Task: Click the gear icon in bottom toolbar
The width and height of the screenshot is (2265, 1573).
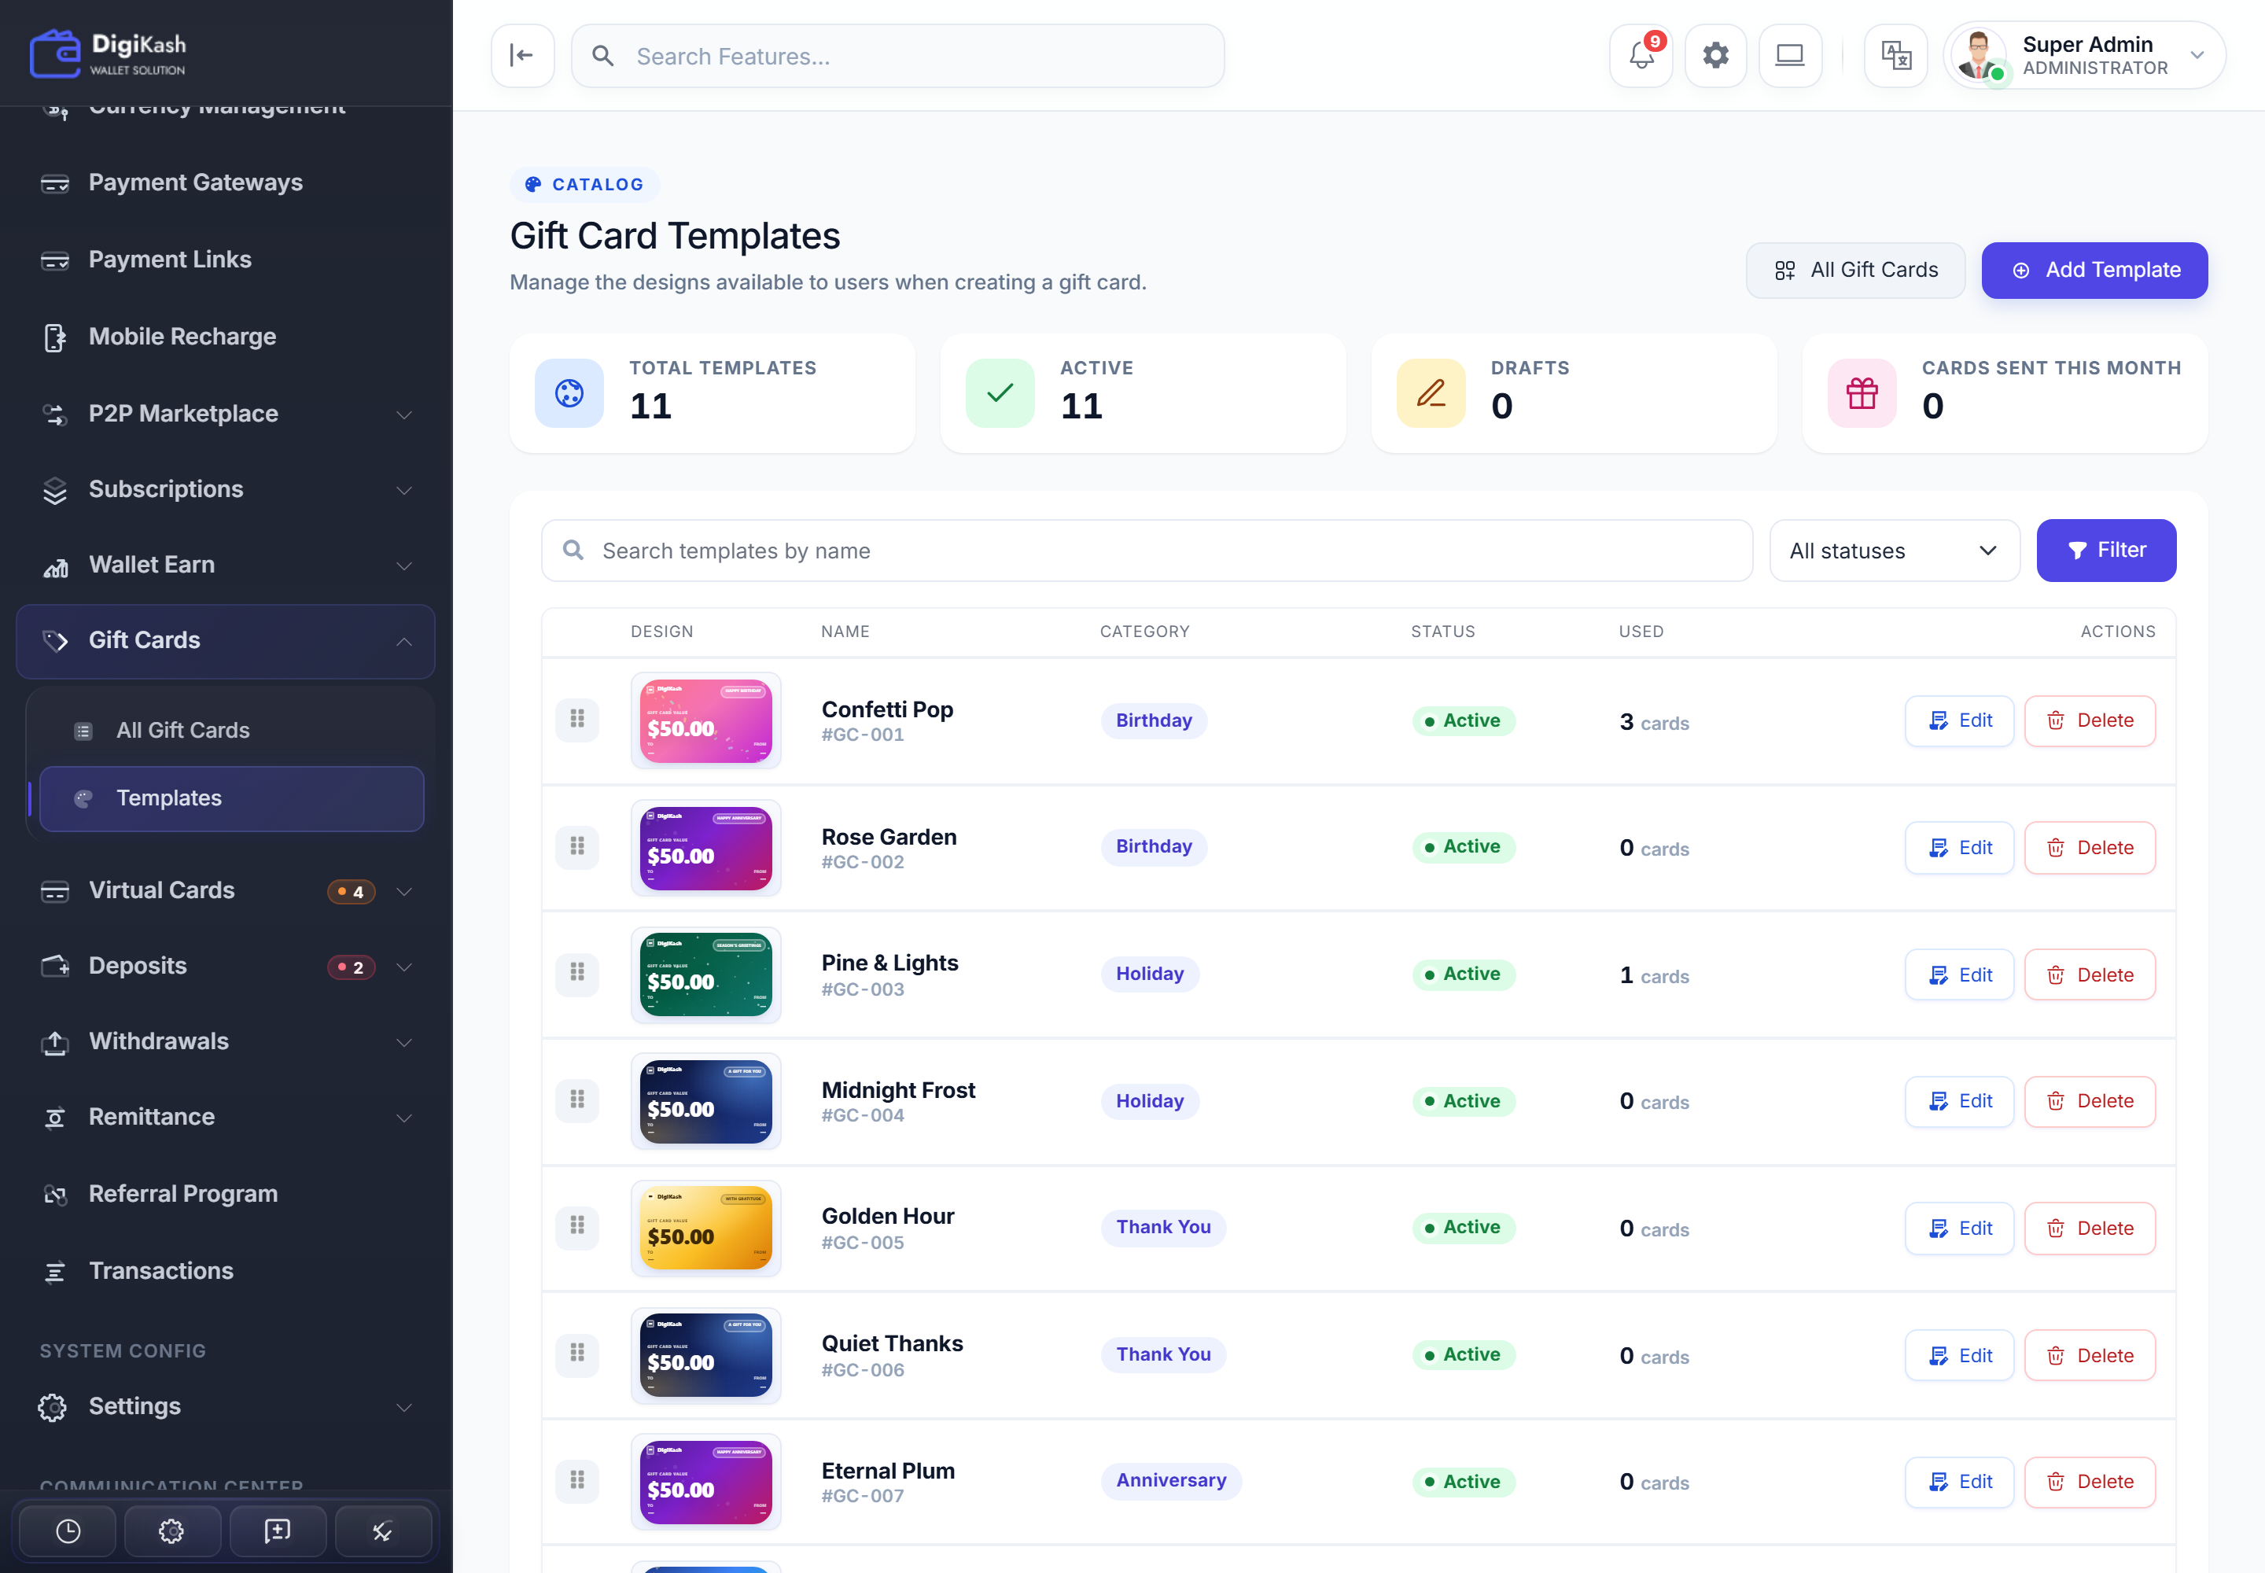Action: click(171, 1531)
